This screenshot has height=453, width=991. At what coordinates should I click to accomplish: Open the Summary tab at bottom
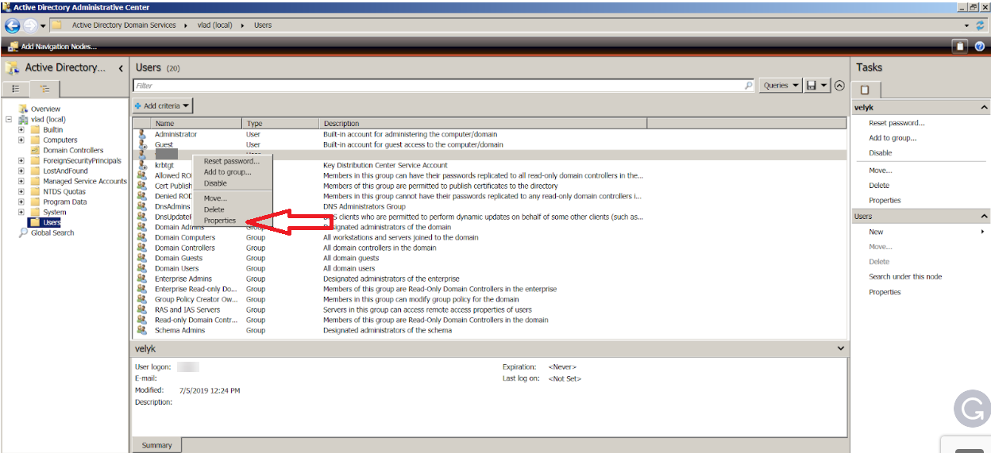point(156,445)
